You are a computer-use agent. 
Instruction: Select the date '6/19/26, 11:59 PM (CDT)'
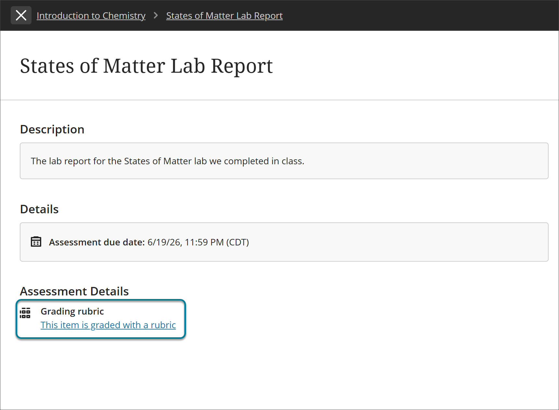coord(198,242)
